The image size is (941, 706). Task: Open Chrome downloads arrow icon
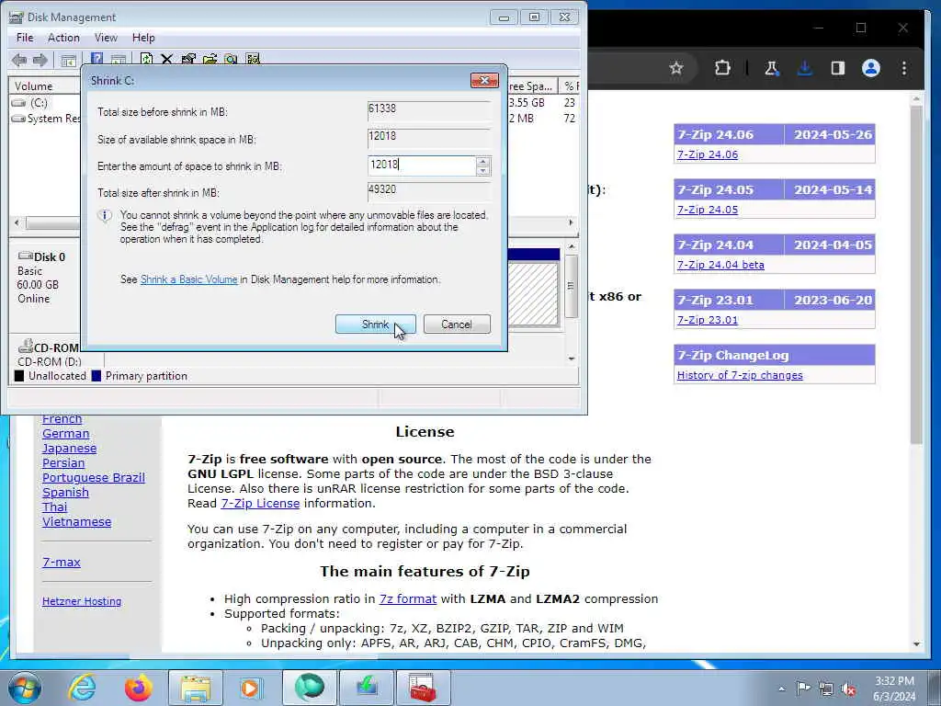[x=805, y=68]
